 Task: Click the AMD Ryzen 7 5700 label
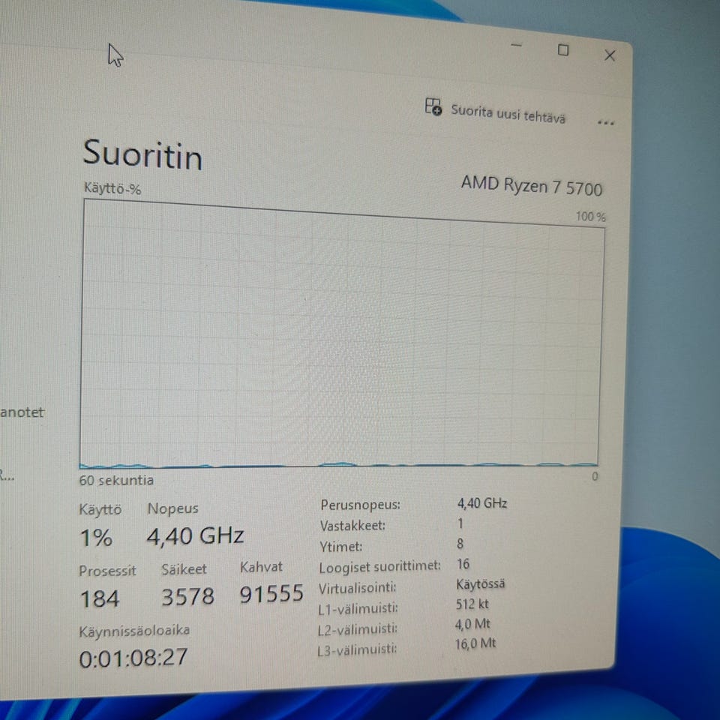(532, 186)
